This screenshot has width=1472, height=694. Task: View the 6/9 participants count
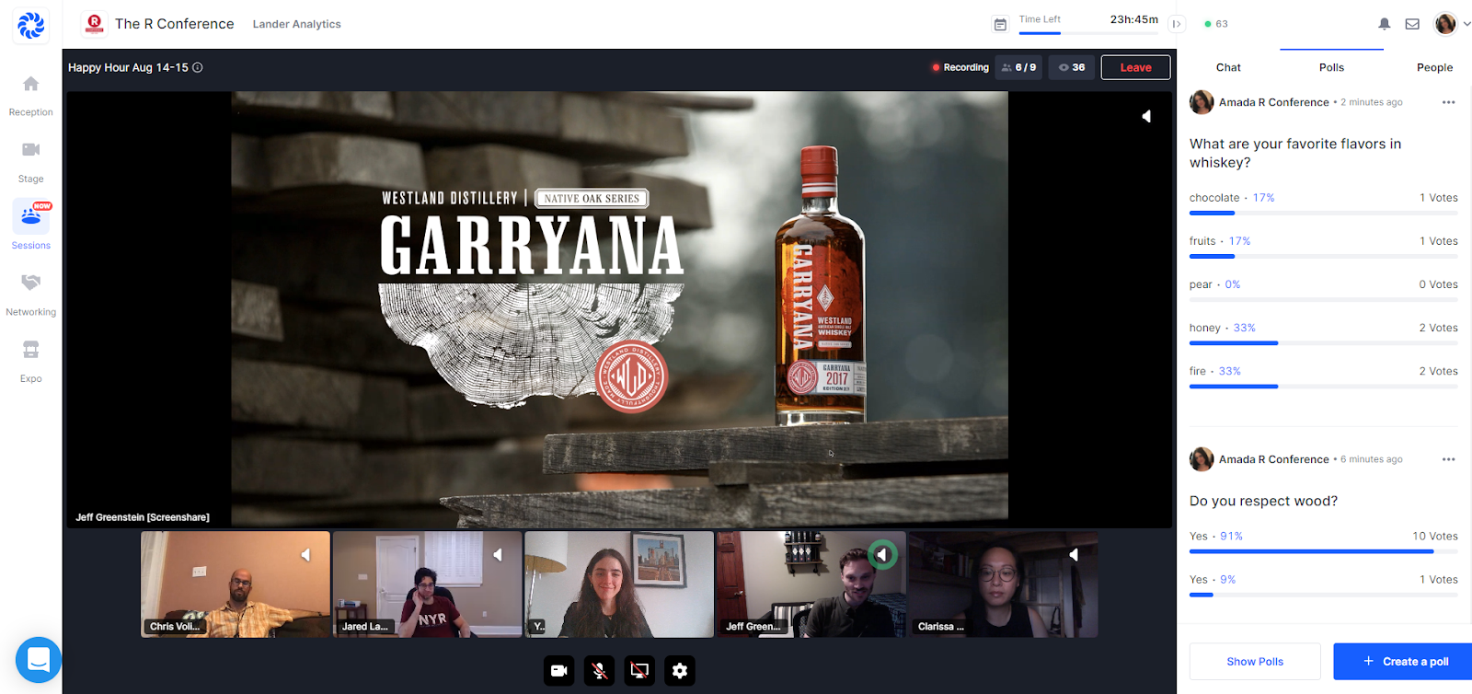point(1019,67)
